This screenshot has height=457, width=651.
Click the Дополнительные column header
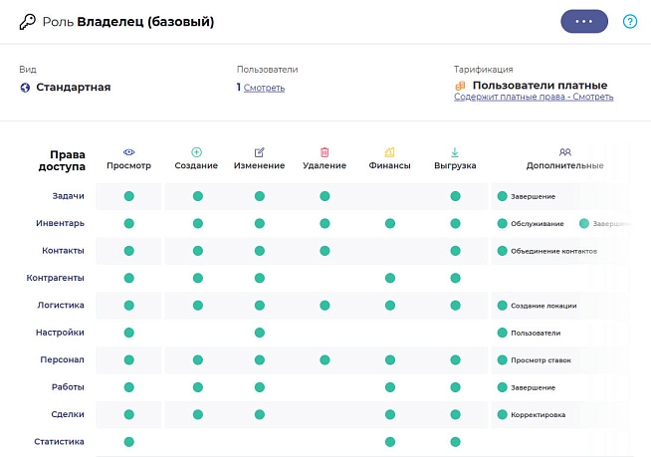(565, 165)
